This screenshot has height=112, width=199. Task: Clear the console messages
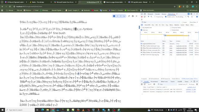(145, 84)
